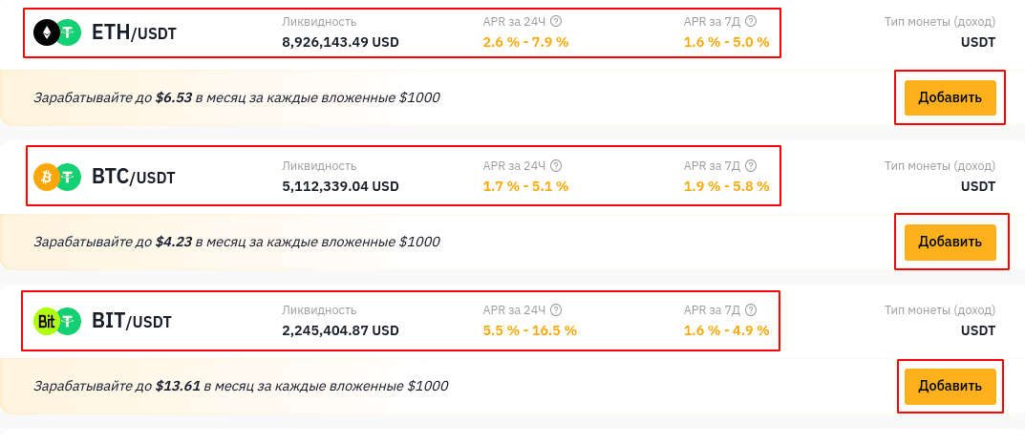
Task: Click Добавить for the ETH/USDT pool
Action: coord(950,98)
